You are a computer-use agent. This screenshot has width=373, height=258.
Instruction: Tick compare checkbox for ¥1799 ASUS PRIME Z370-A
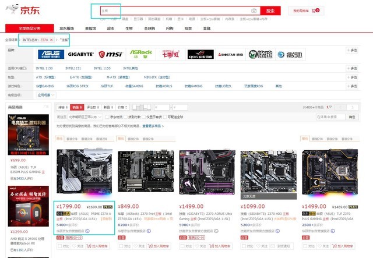60,246
